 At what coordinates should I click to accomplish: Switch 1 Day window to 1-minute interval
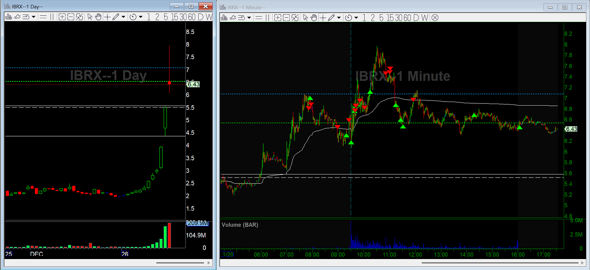tap(149, 17)
